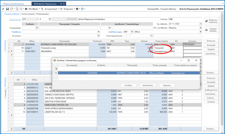Viewport: 225px width, 134px height.
Task: Select row LINER RG-200 38,1*2
Action: pos(105,112)
